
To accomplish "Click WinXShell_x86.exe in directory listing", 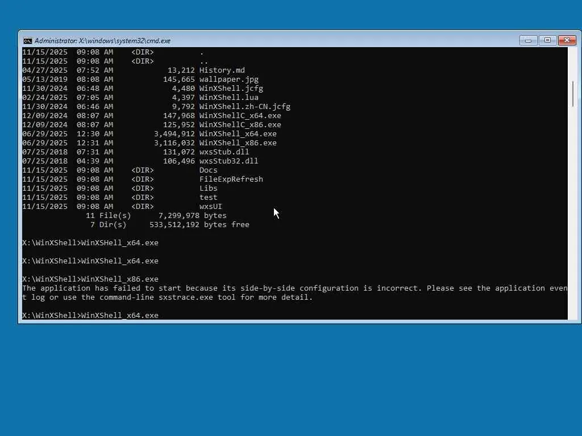I will (238, 142).
